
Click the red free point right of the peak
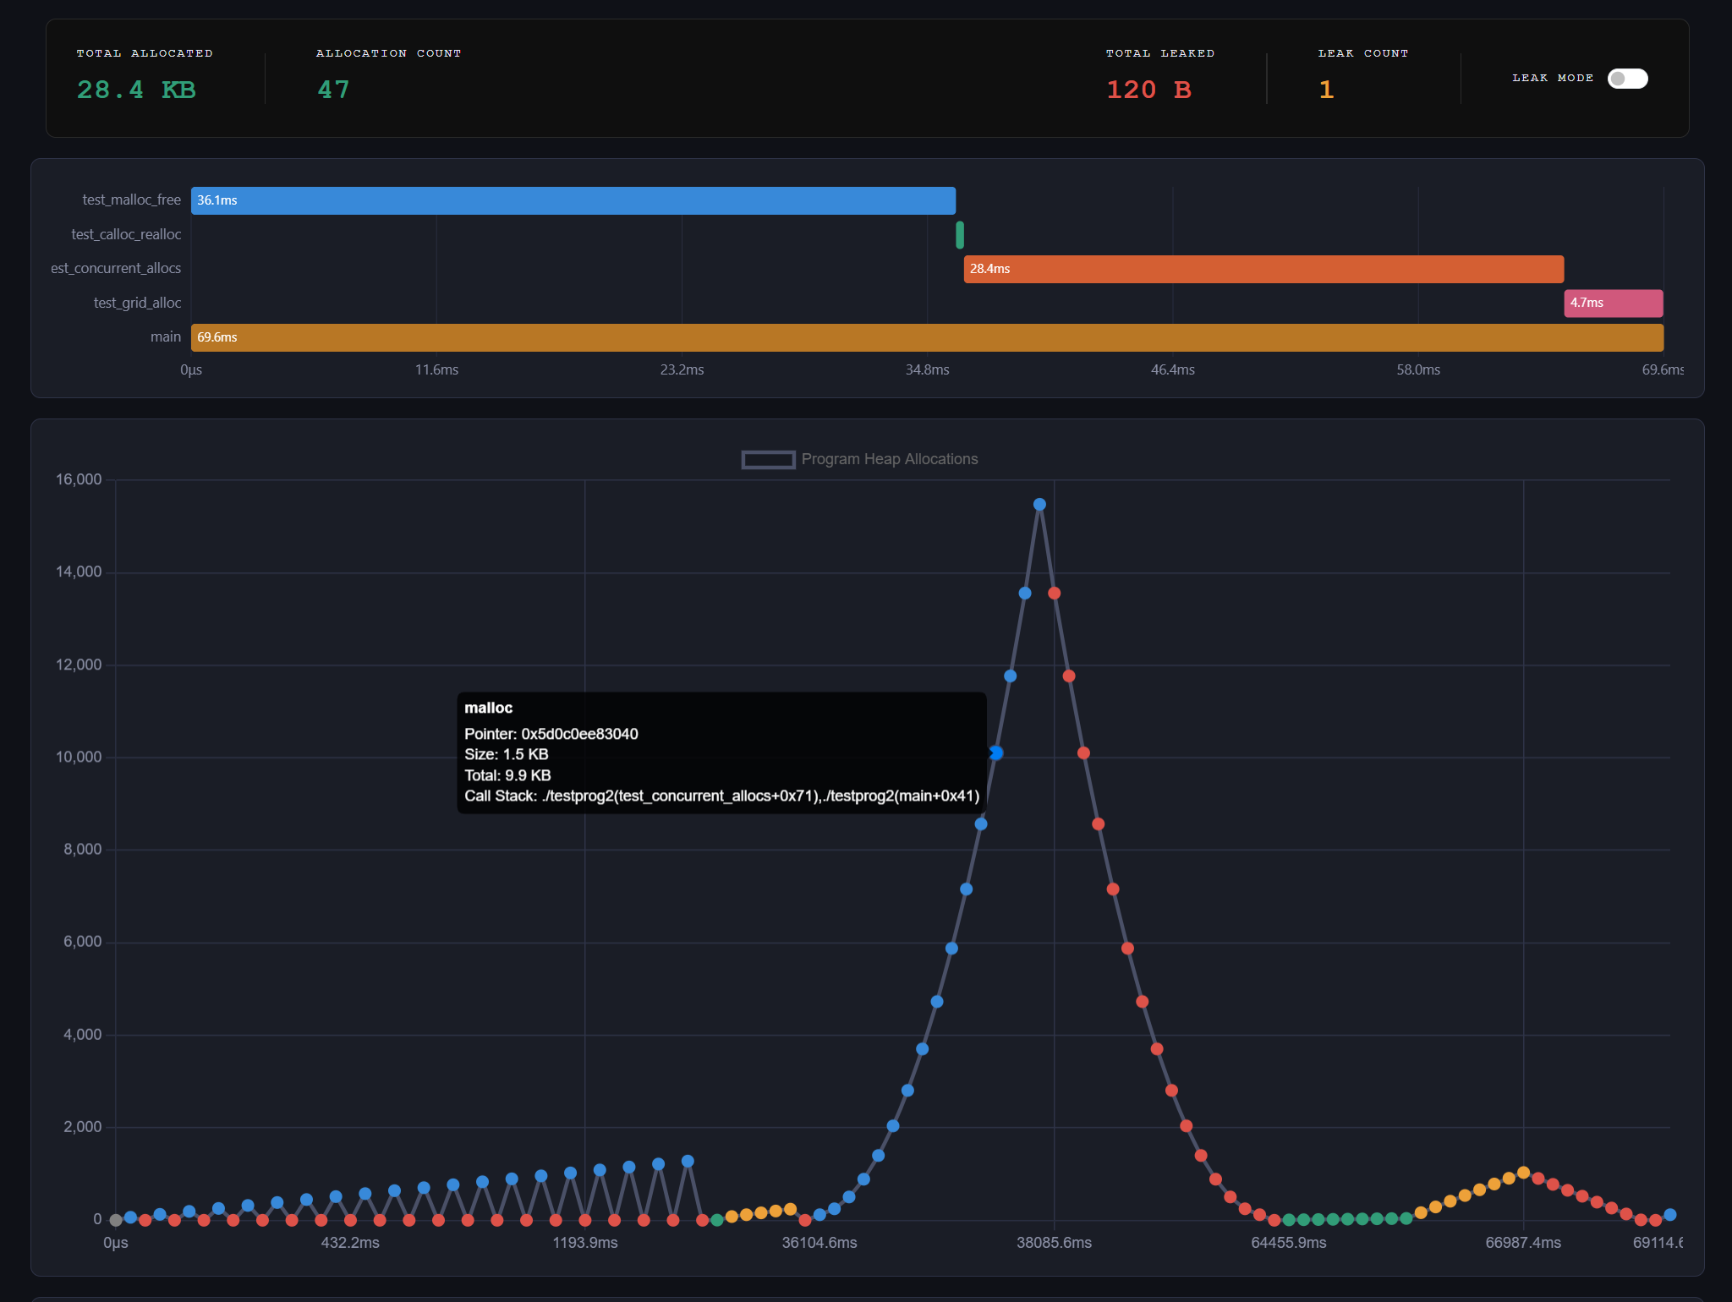click(x=1054, y=593)
